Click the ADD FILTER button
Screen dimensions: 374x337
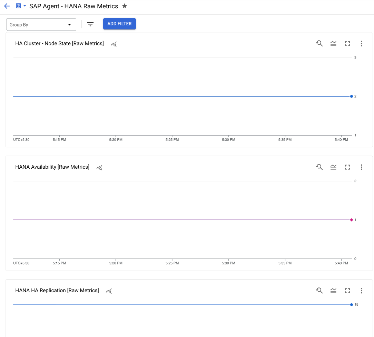coord(119,24)
